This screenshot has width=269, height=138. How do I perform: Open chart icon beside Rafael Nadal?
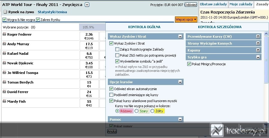(4, 53)
